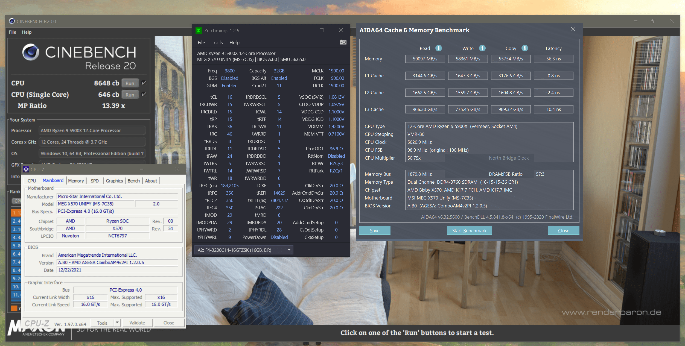The height and width of the screenshot is (346, 685).
Task: Click the Write info icon in AIDA64
Action: [x=482, y=48]
